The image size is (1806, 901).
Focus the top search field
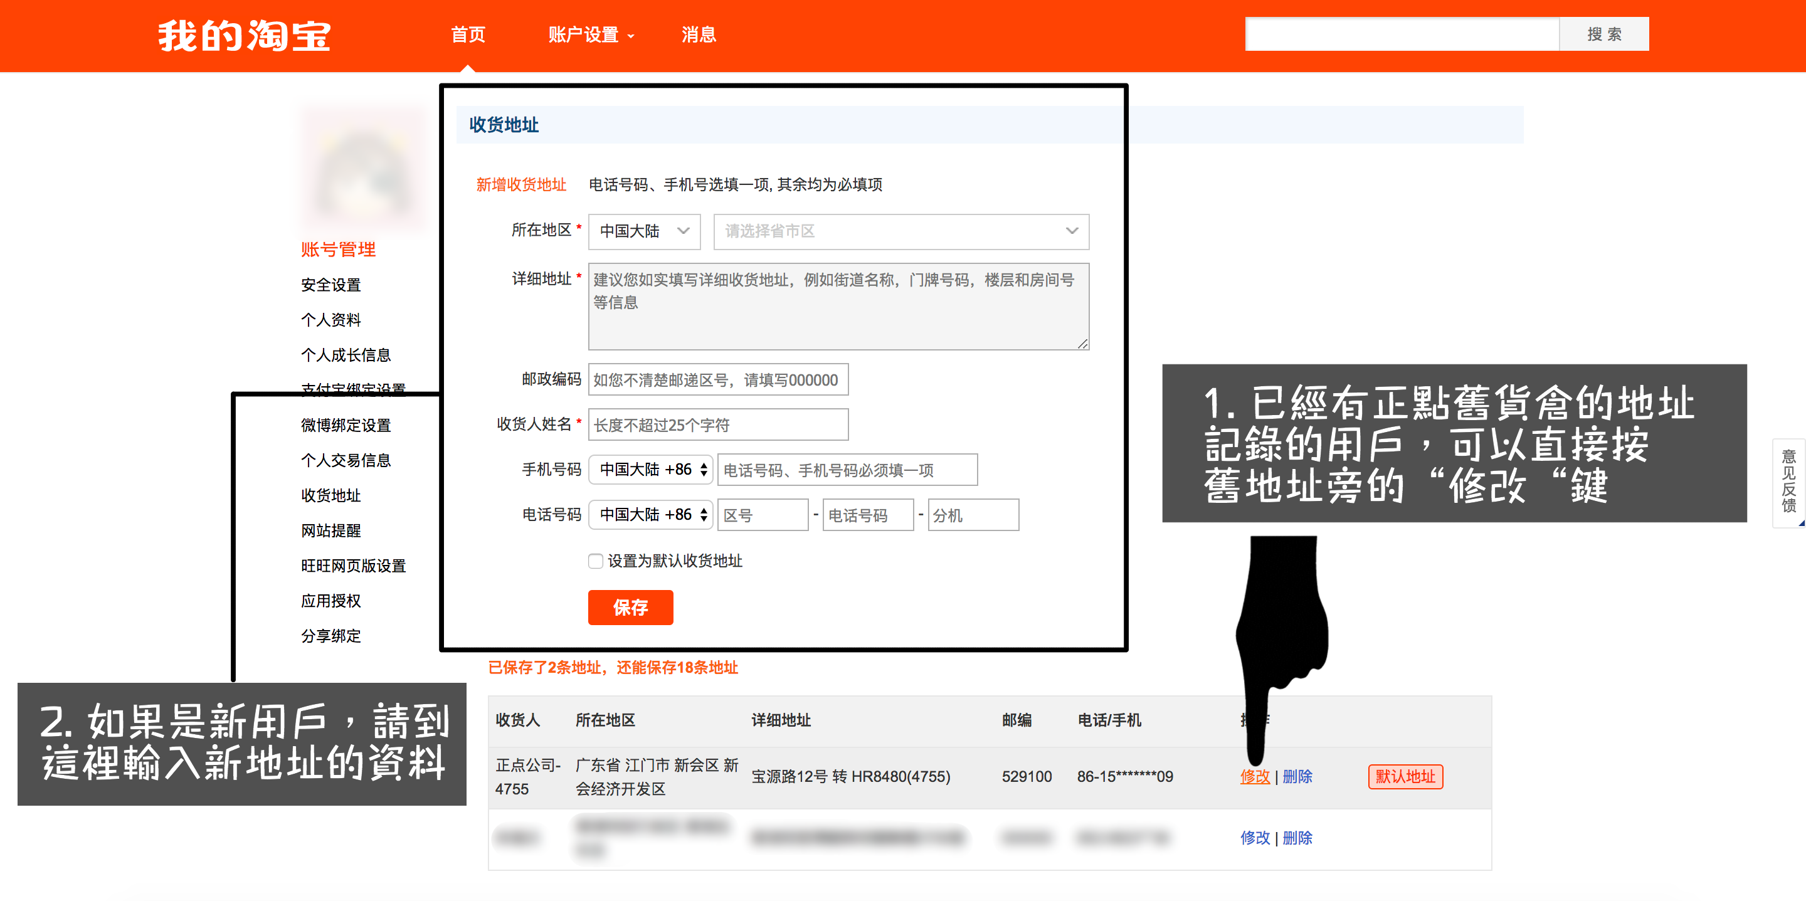tap(1402, 34)
